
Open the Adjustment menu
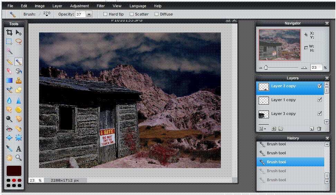click(79, 6)
